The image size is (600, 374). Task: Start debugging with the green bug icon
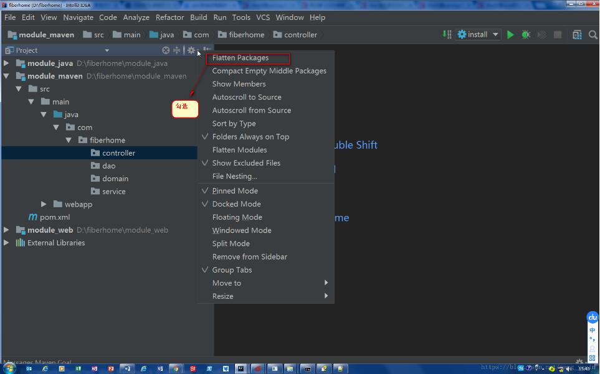526,35
